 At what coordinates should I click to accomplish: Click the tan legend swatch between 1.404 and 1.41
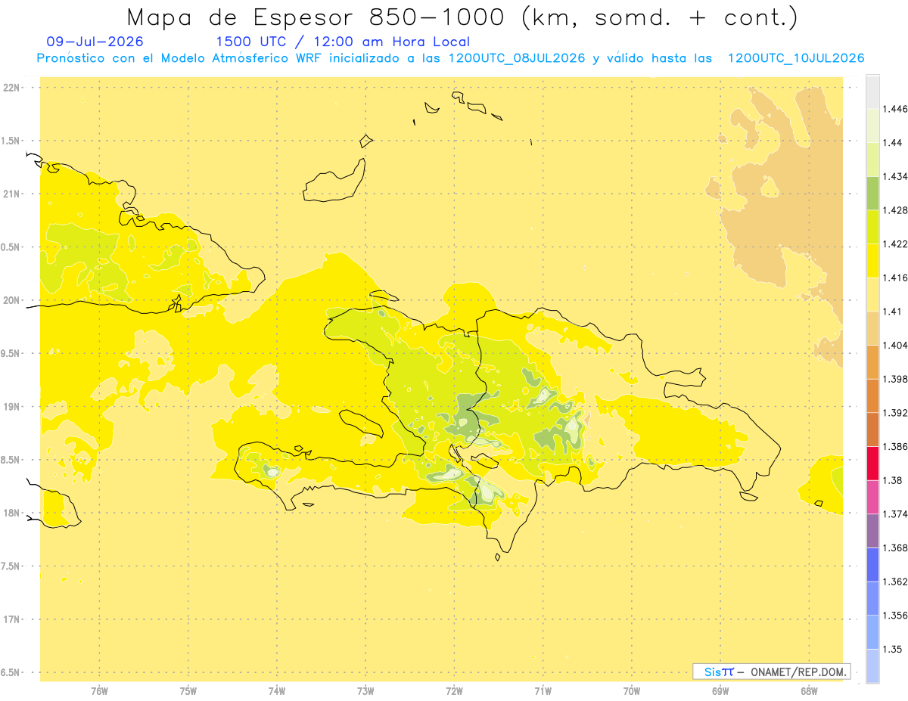[872, 328]
